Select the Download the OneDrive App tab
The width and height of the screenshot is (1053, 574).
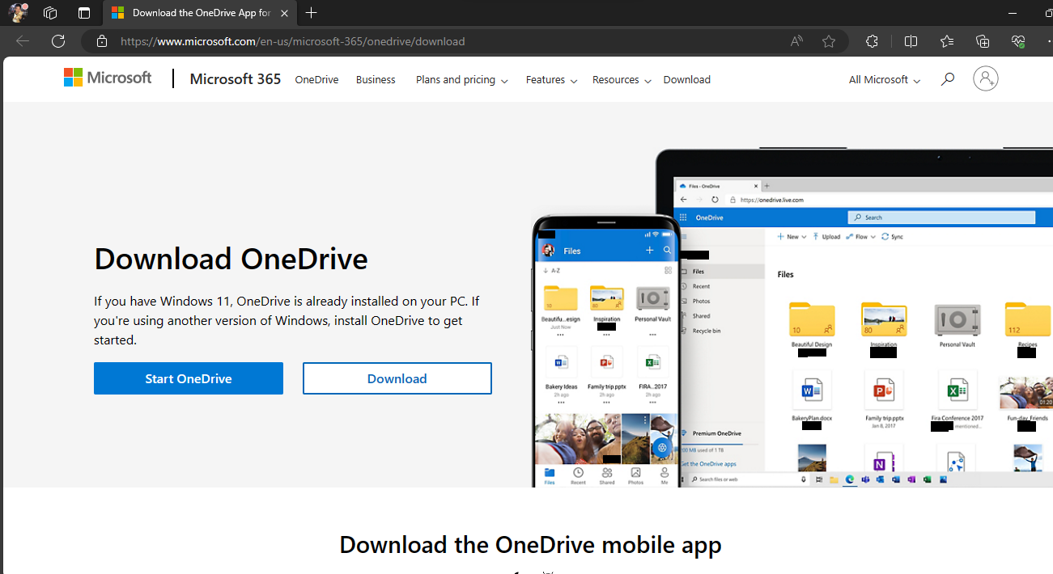pos(198,13)
